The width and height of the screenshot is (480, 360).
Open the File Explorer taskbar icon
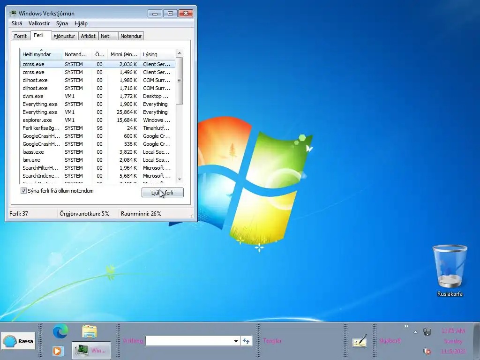90,331
